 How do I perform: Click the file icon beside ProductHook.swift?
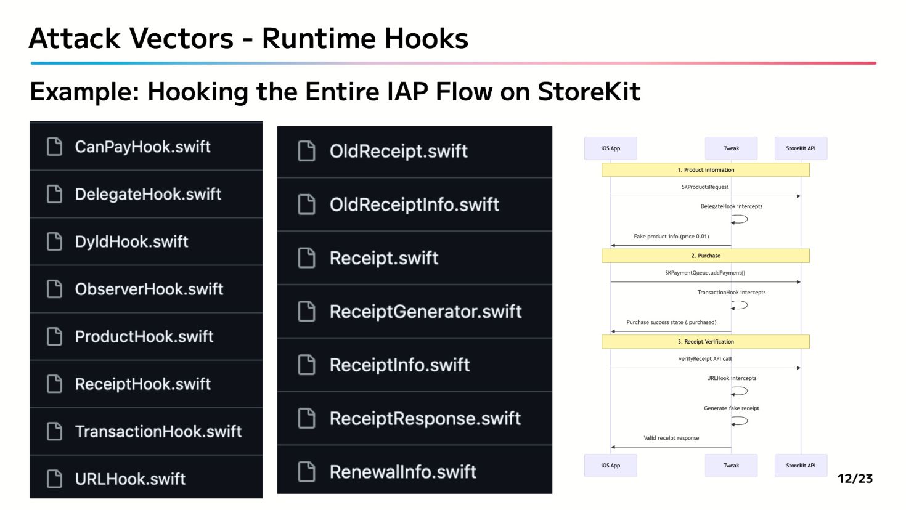[x=55, y=336]
